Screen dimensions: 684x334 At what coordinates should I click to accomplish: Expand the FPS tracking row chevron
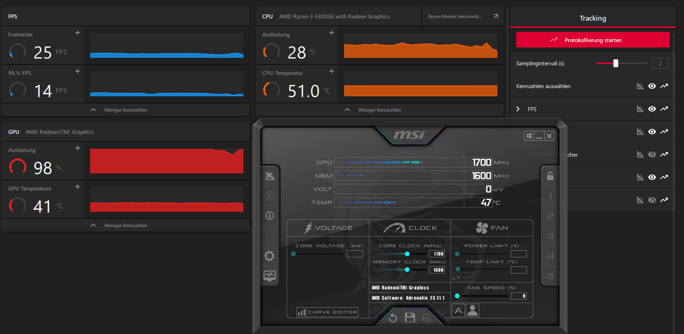coord(518,109)
